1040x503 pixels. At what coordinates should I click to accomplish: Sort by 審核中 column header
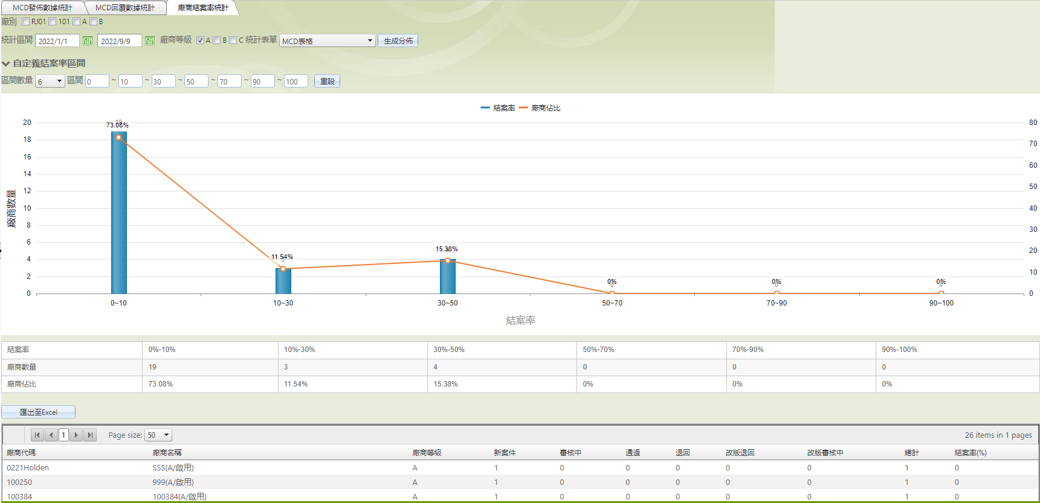tap(570, 452)
